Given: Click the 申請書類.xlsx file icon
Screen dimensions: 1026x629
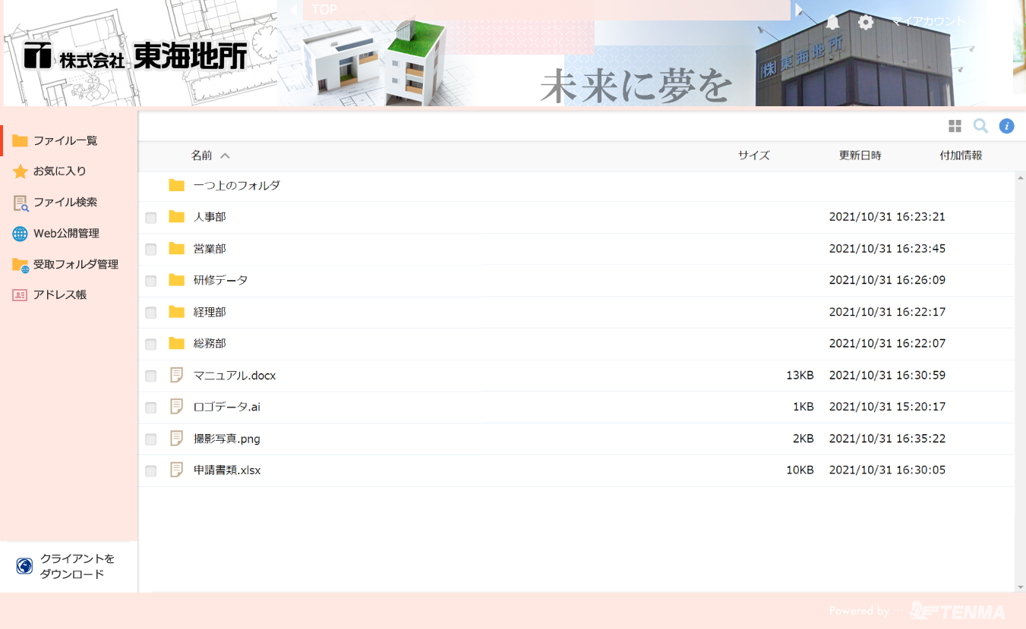Looking at the screenshot, I should coord(177,470).
